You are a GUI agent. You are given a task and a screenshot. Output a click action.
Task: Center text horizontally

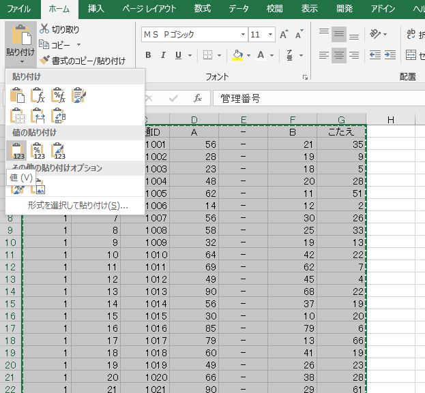pos(339,55)
